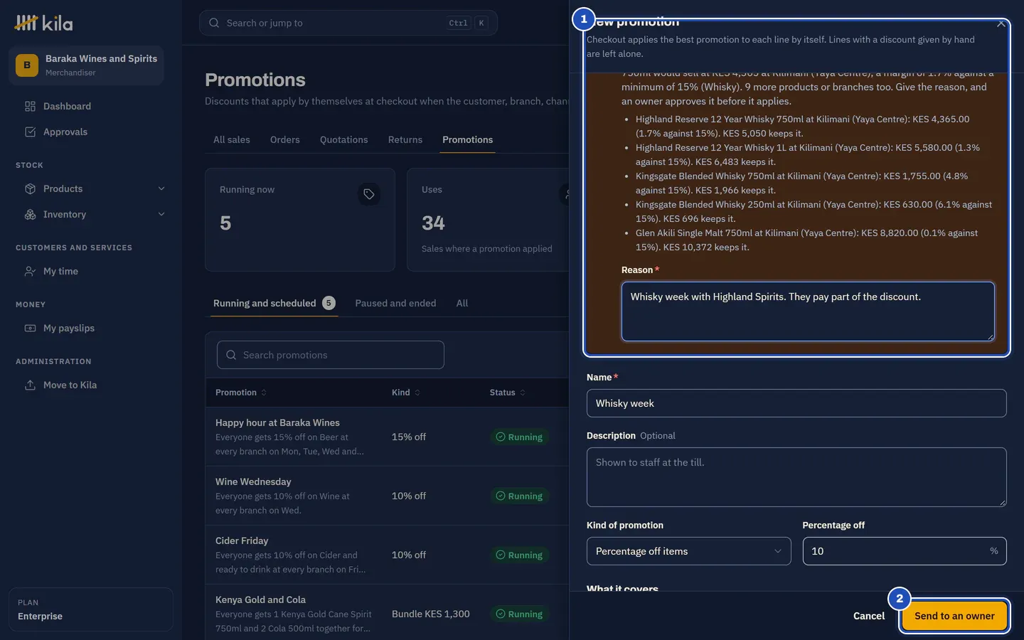The image size is (1024, 640).
Task: Click the Dashboard grid icon
Action: [x=30, y=107]
